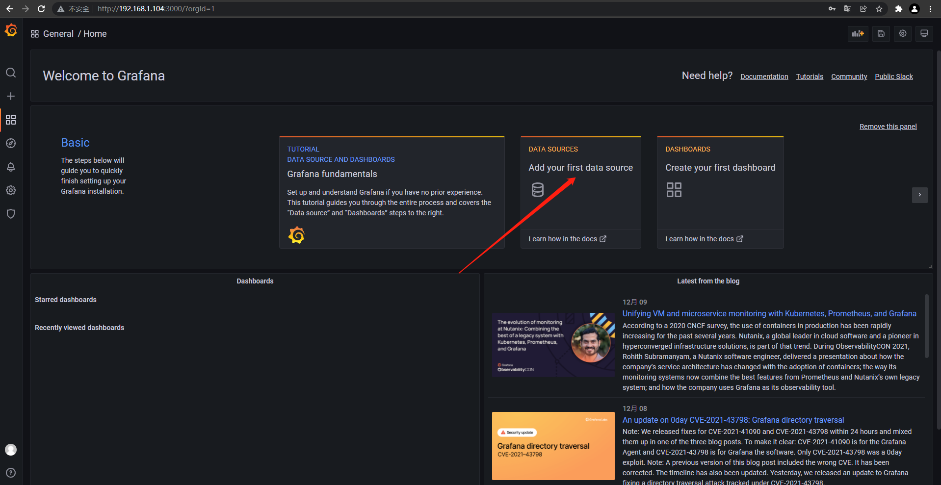
Task: Click Create your first dashboard
Action: (x=720, y=168)
